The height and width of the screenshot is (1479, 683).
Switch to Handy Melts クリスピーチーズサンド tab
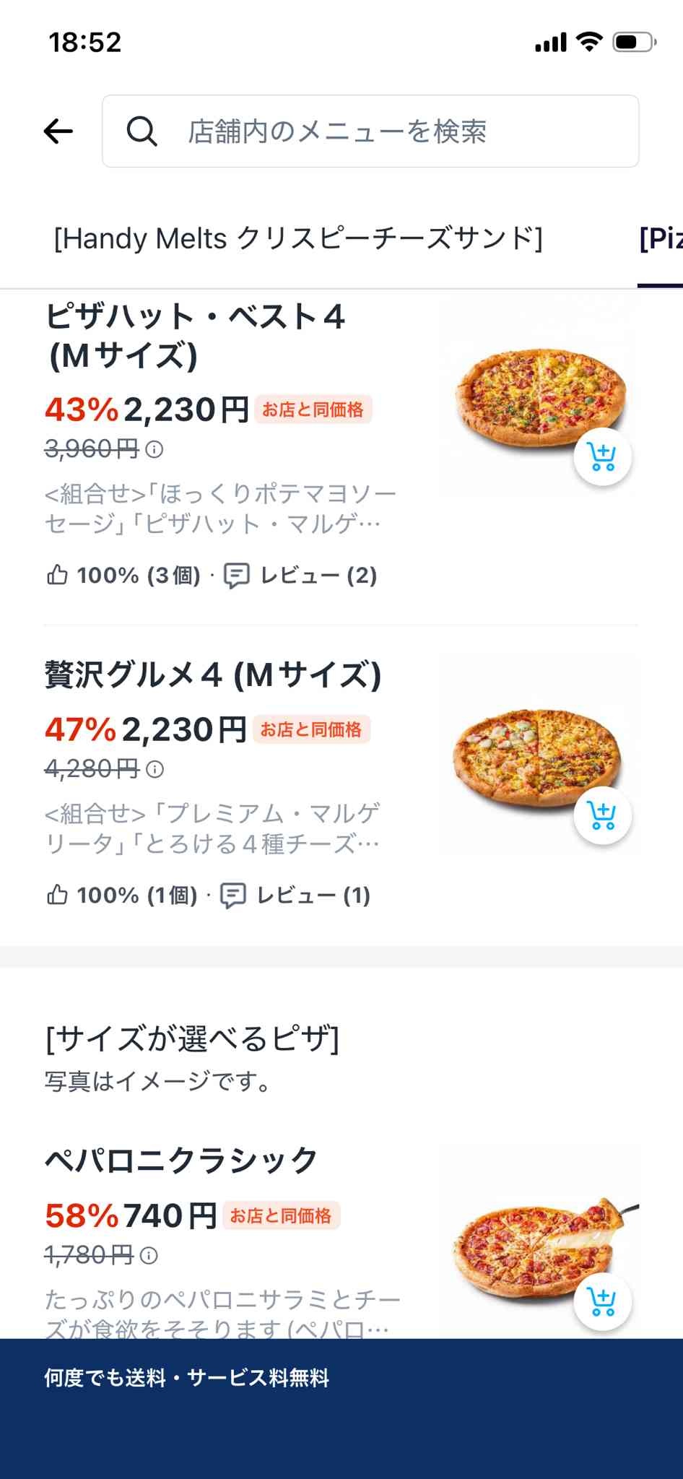tap(298, 238)
